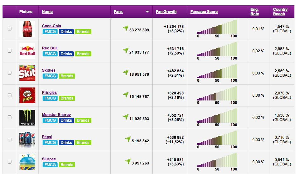Click the Brands tag under Red Bull
Image resolution: width=296 pixels, height=174 pixels.
(x=83, y=54)
